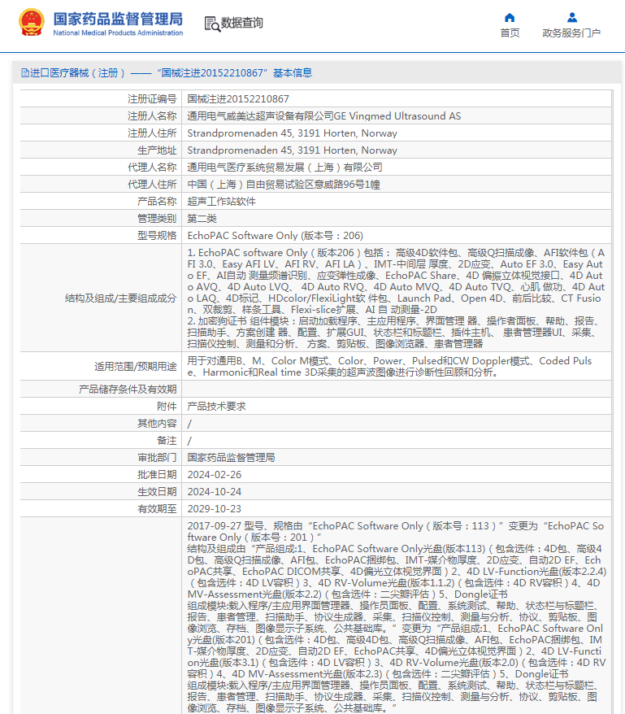The width and height of the screenshot is (625, 714).
Task: Click the 结构及组成/主要组成成分 label
Action: pyautogui.click(x=120, y=298)
